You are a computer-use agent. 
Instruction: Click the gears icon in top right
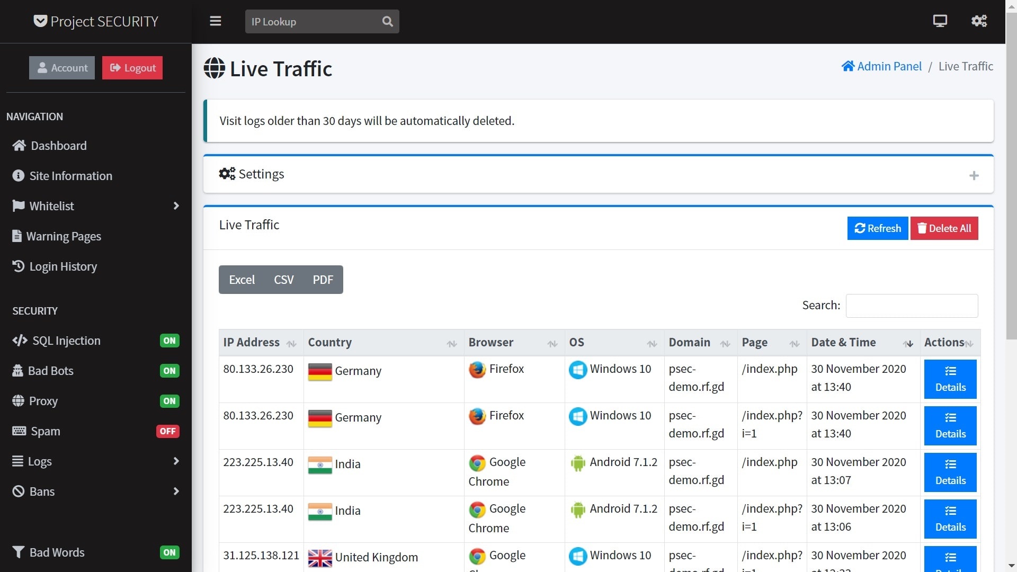(x=979, y=21)
